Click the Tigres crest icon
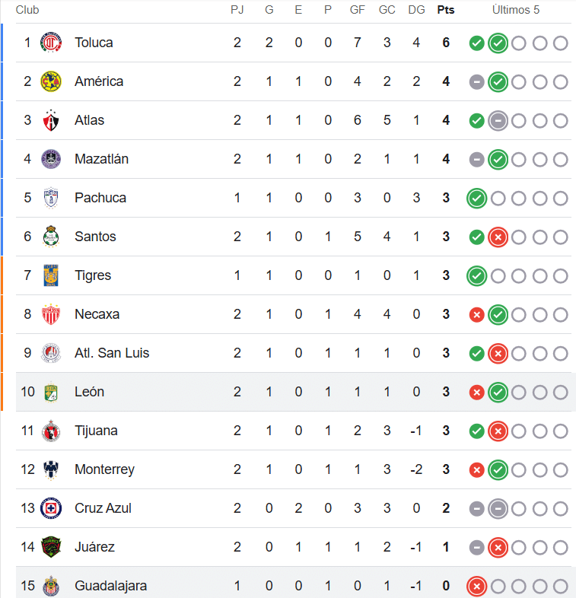This screenshot has width=576, height=598. pos(51,275)
